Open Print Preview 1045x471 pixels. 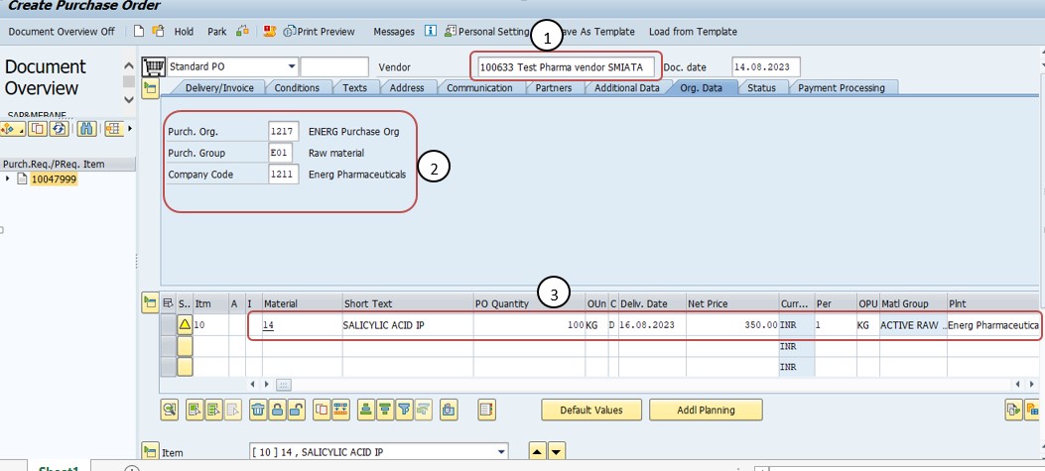[x=320, y=32]
